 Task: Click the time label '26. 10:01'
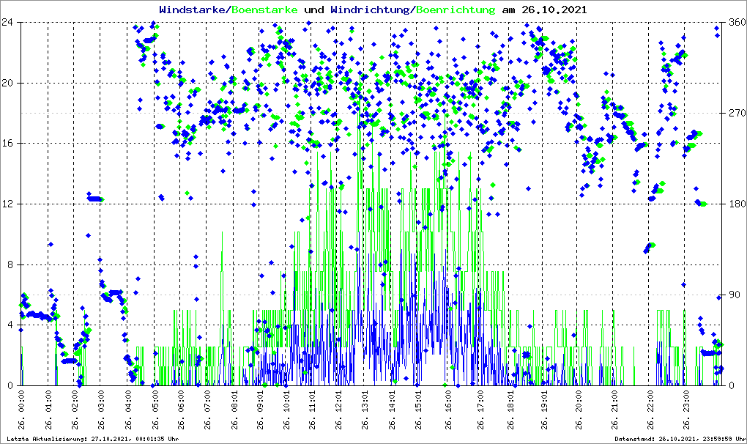(x=286, y=410)
